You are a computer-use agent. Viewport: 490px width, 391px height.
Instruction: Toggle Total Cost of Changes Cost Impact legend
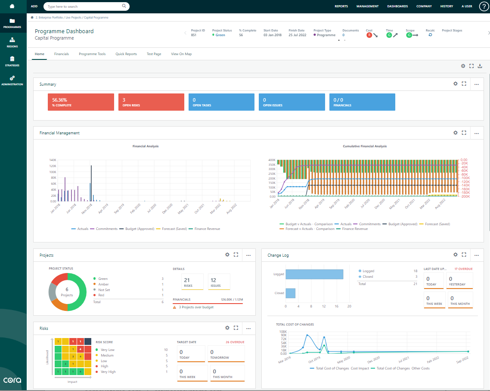[x=339, y=368]
